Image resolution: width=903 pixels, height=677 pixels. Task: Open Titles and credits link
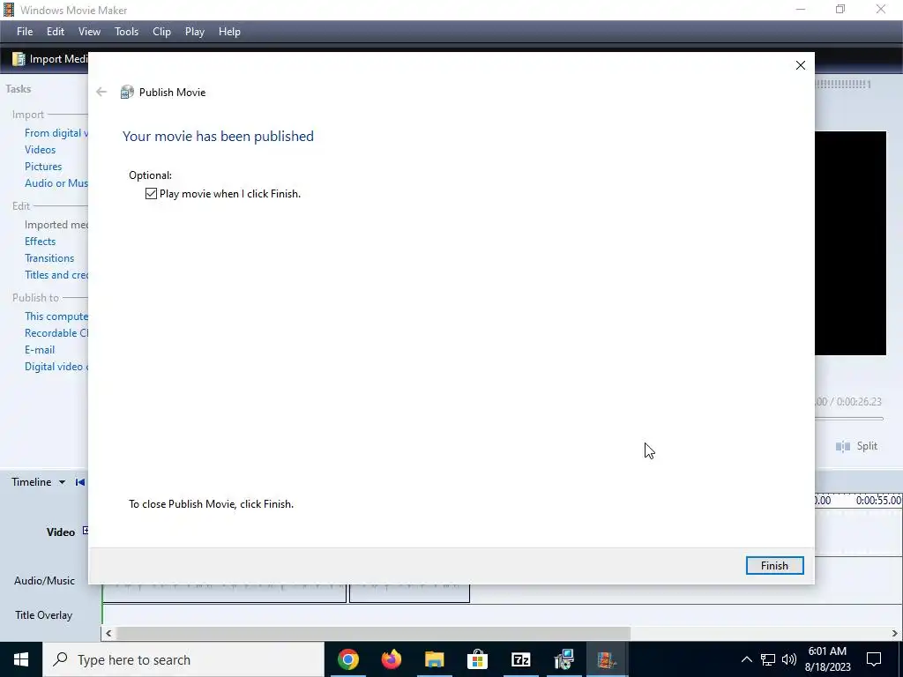point(56,275)
